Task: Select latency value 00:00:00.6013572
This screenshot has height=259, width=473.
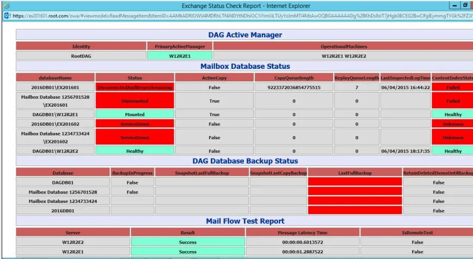Action: tap(303, 242)
